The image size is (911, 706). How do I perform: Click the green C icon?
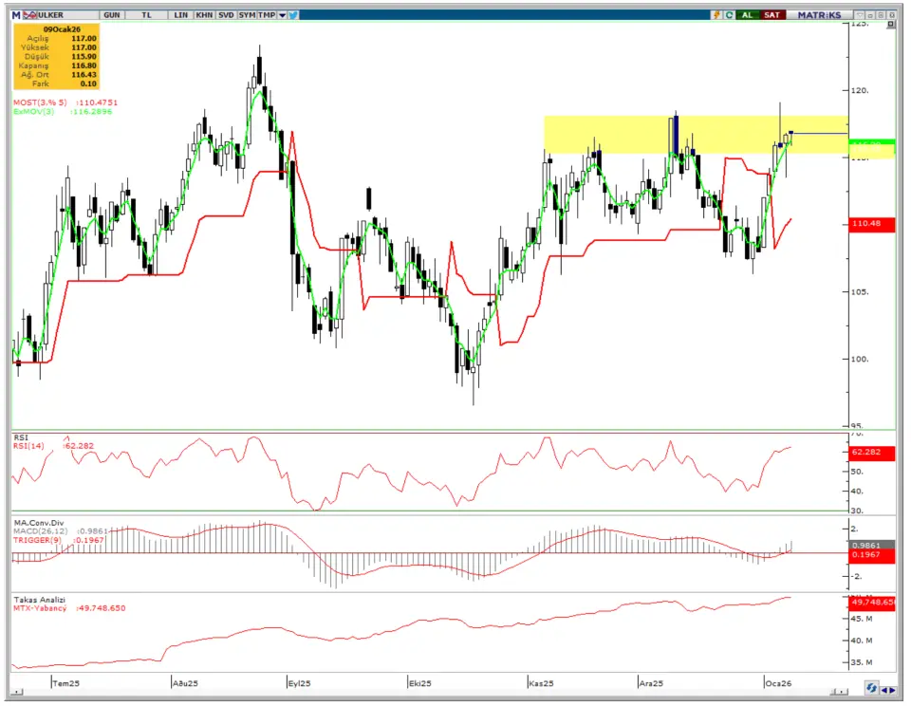[729, 15]
